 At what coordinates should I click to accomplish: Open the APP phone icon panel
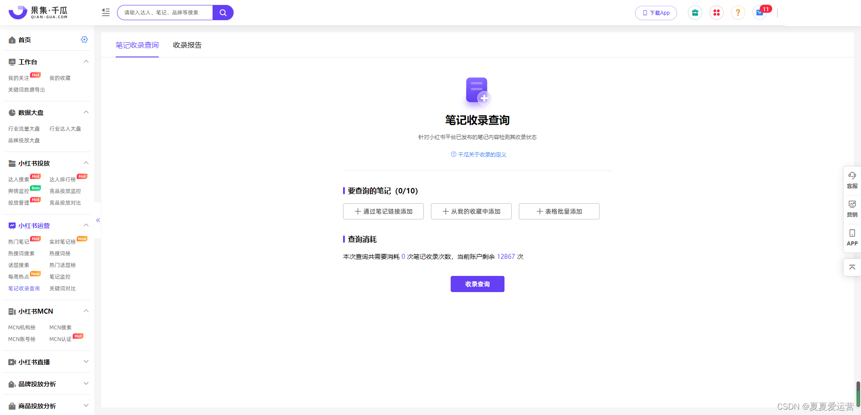click(x=852, y=237)
